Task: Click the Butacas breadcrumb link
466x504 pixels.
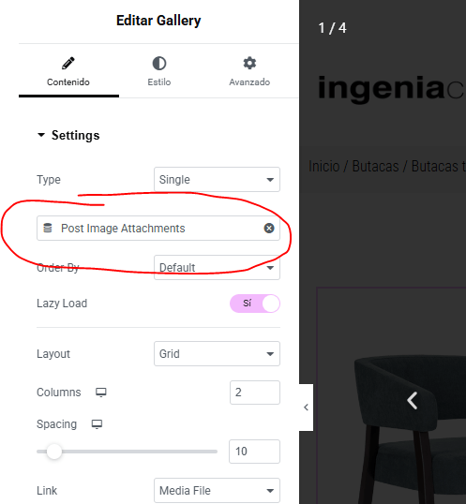Action: [x=375, y=166]
